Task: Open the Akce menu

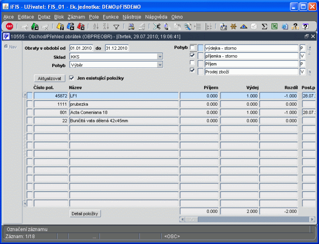Action: pyautogui.click(x=8, y=17)
